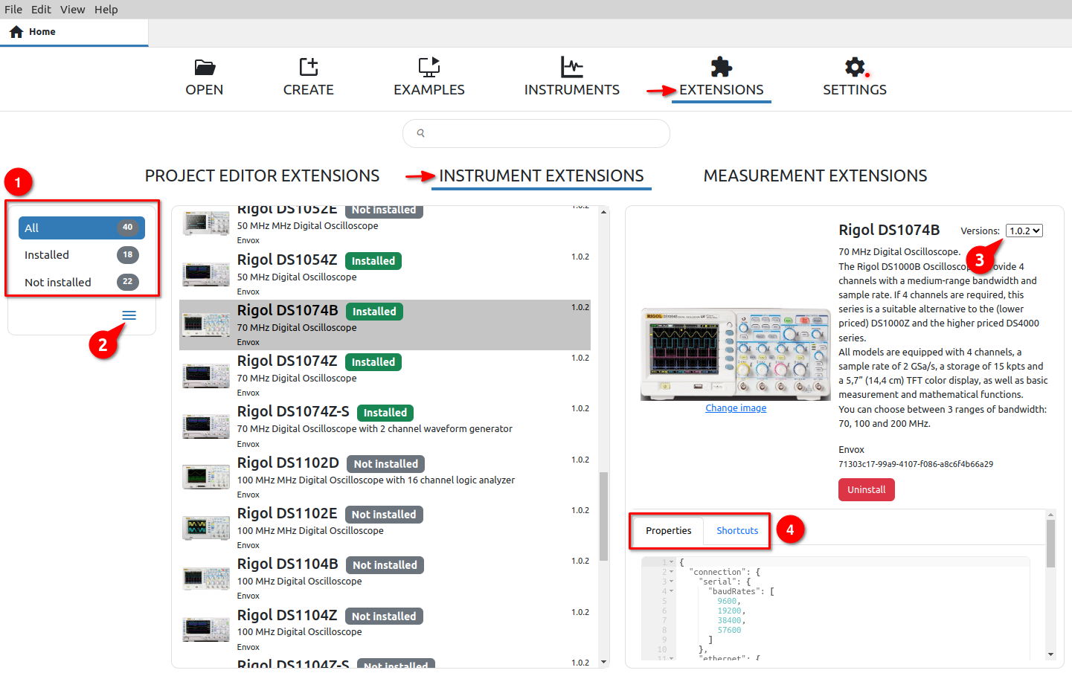Screen dimensions: 1072x676
Task: Click the Change image link
Action: 736,408
